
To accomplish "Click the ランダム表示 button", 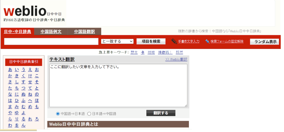I will pos(264,42).
